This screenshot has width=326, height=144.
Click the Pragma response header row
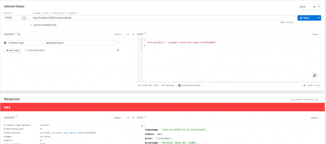(x=27, y=137)
